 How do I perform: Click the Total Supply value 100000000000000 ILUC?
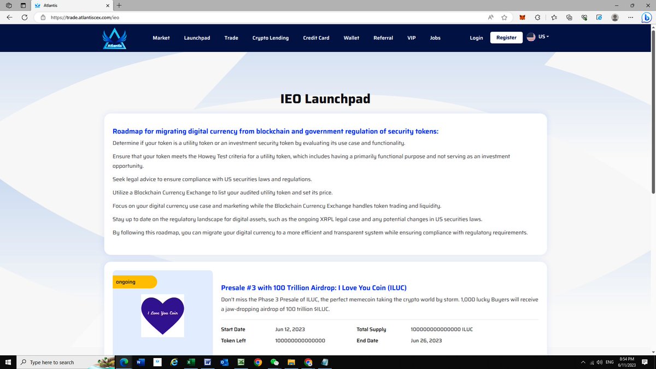(442, 330)
